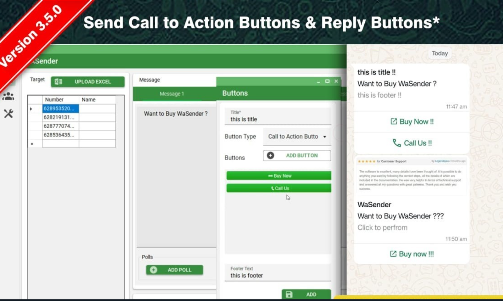This screenshot has width=503, height=301.
Task: Minimize the Buttons dialog window
Action: (x=318, y=81)
